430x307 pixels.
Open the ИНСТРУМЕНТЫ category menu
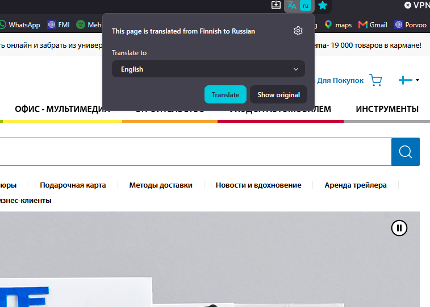pyautogui.click(x=387, y=109)
